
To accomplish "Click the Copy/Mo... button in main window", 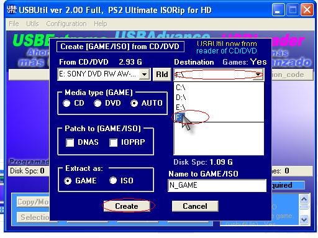I will pos(33,201).
